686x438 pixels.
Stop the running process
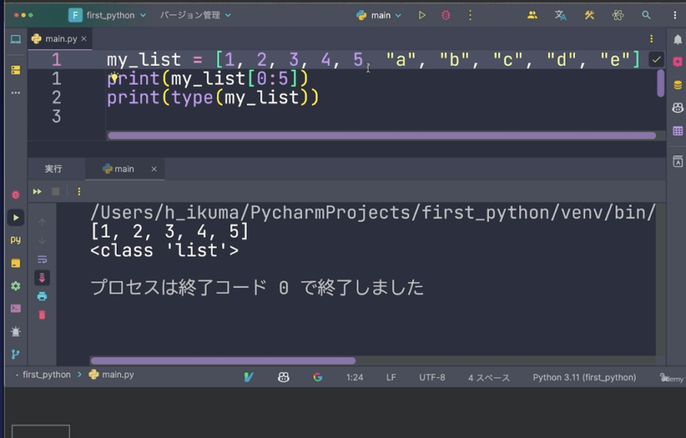point(55,191)
